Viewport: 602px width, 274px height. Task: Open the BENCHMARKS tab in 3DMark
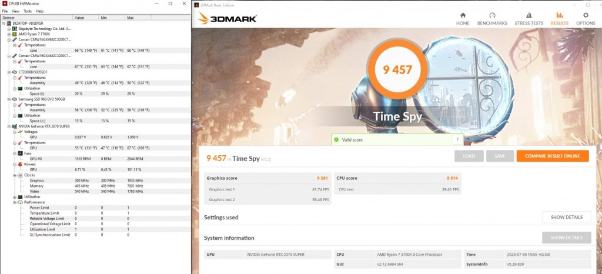492,19
